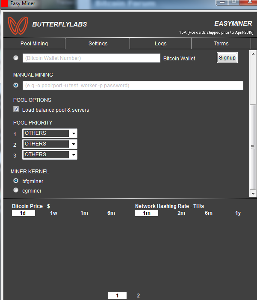Select 1y Network Hashing Rate range
The height and width of the screenshot is (300, 257).
coord(238,213)
